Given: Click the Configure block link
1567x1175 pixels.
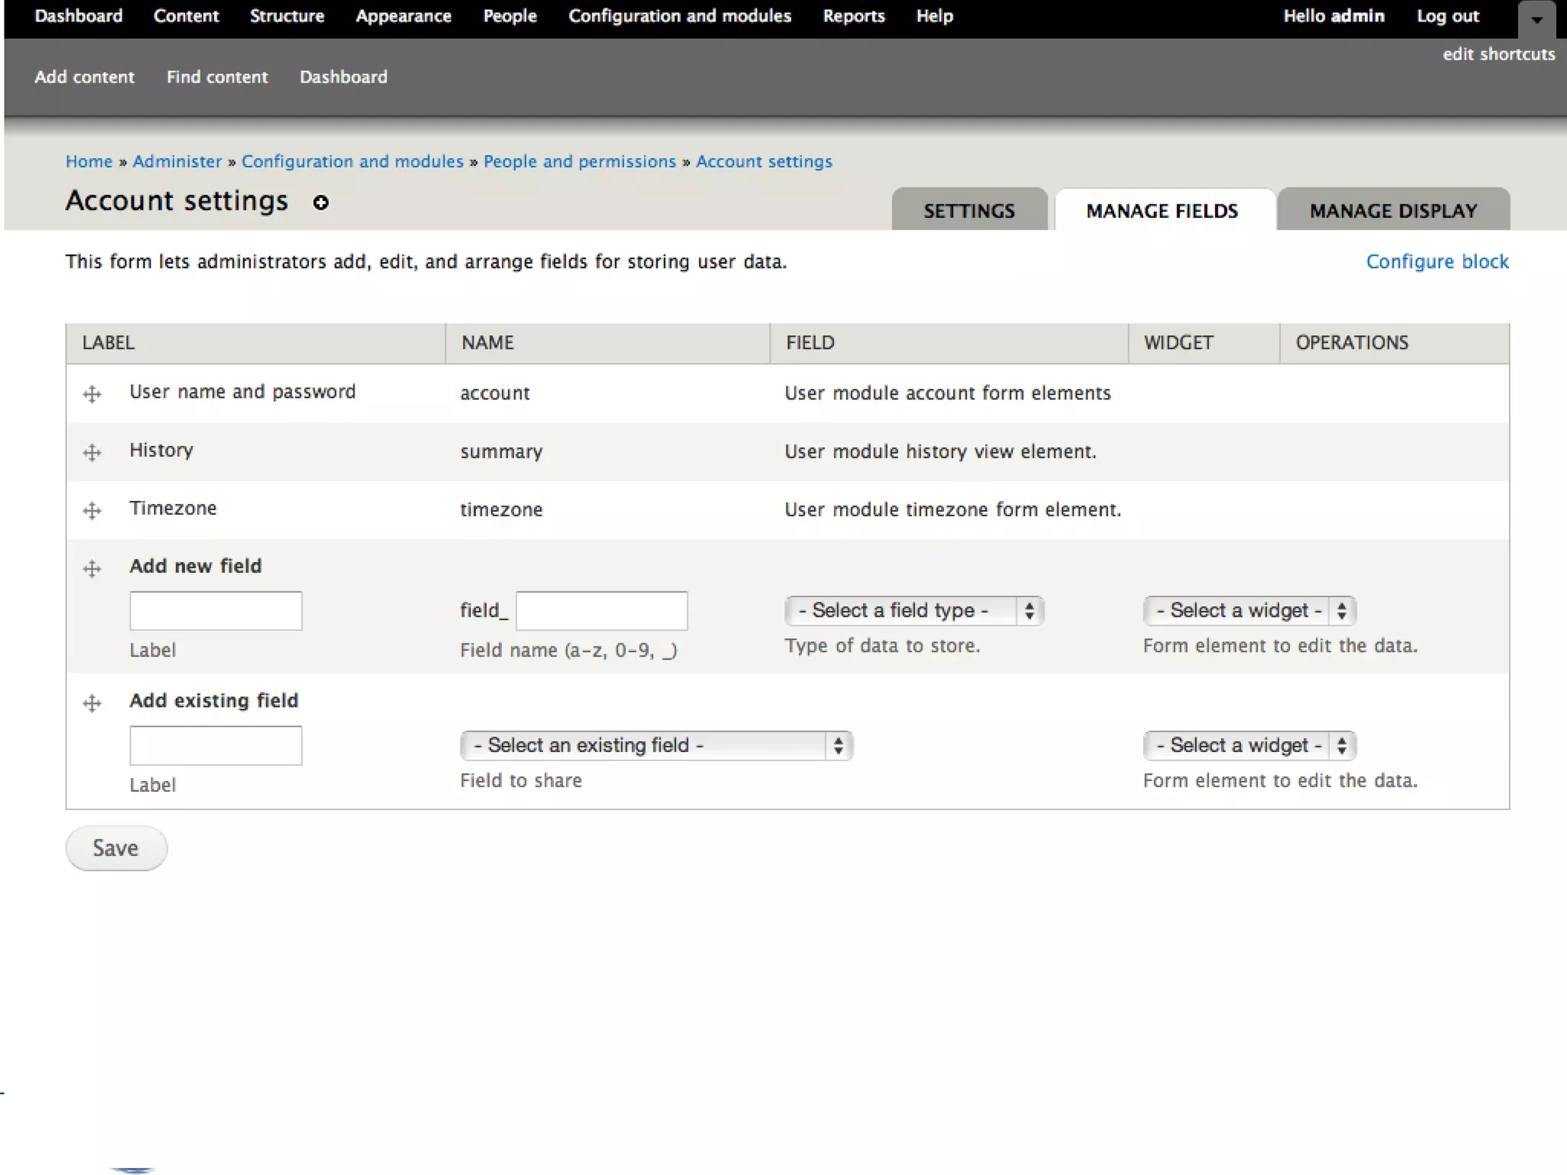Looking at the screenshot, I should [x=1437, y=262].
